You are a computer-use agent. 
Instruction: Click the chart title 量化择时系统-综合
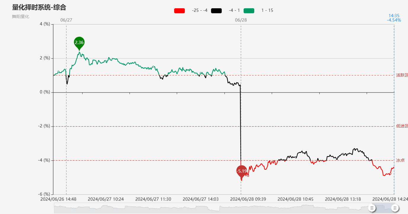pos(39,7)
